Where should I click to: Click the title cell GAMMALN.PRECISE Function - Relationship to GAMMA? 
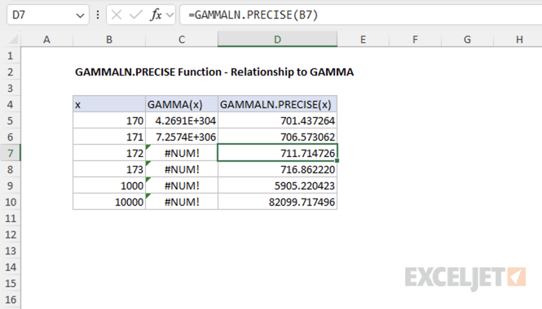(x=214, y=72)
